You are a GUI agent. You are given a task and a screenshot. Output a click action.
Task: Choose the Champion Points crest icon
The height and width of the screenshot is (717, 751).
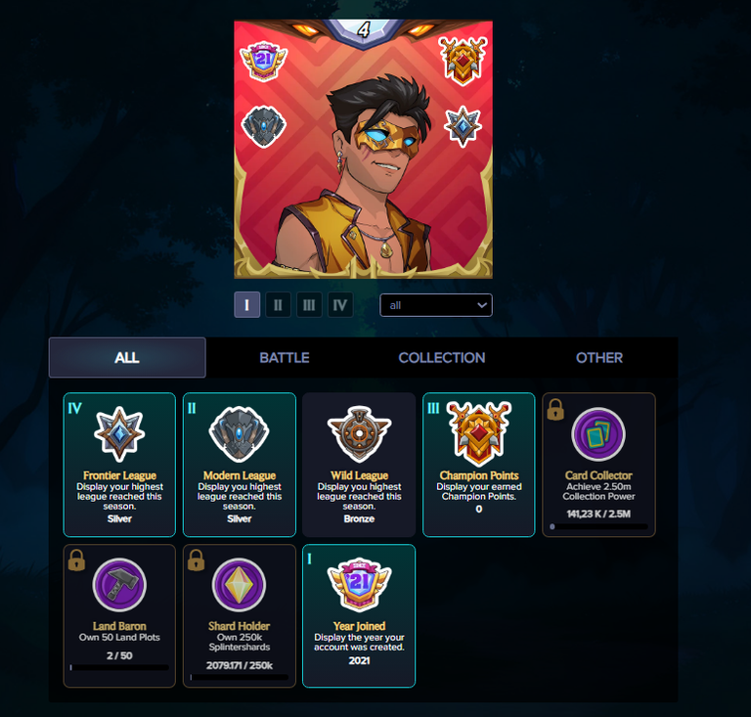click(x=478, y=434)
